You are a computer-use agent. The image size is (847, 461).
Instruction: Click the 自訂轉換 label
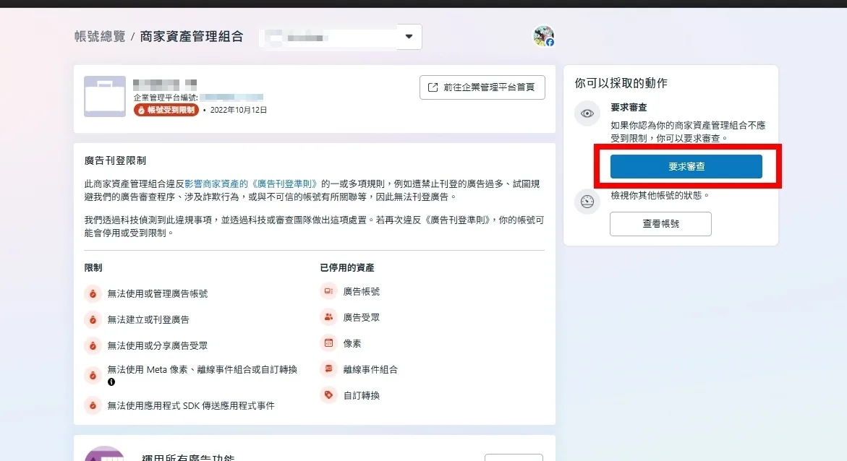(x=362, y=395)
